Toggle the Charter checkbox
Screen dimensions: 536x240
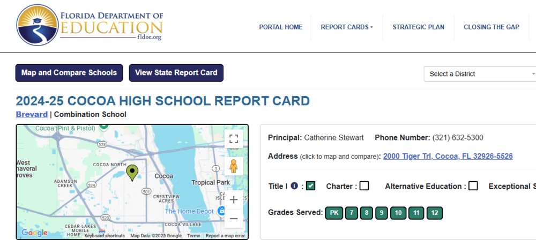(x=364, y=186)
